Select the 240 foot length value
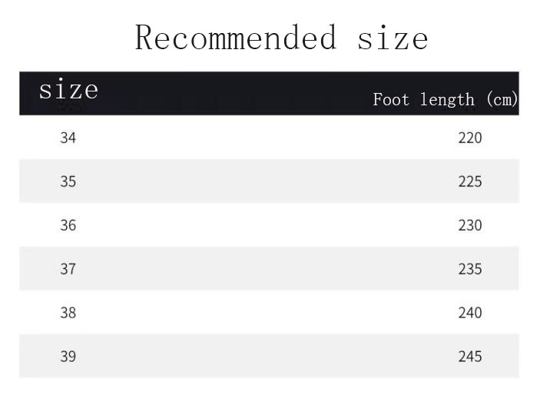Image resolution: width=540 pixels, height=415 pixels. tap(470, 314)
